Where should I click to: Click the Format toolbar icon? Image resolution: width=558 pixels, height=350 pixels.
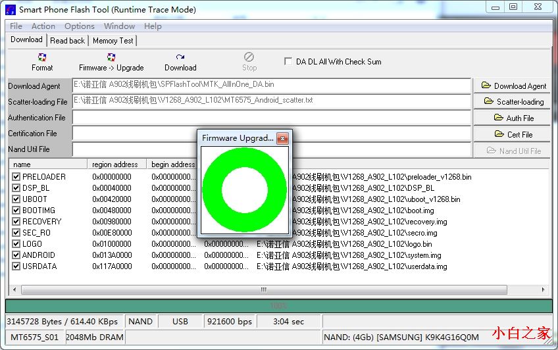point(42,57)
